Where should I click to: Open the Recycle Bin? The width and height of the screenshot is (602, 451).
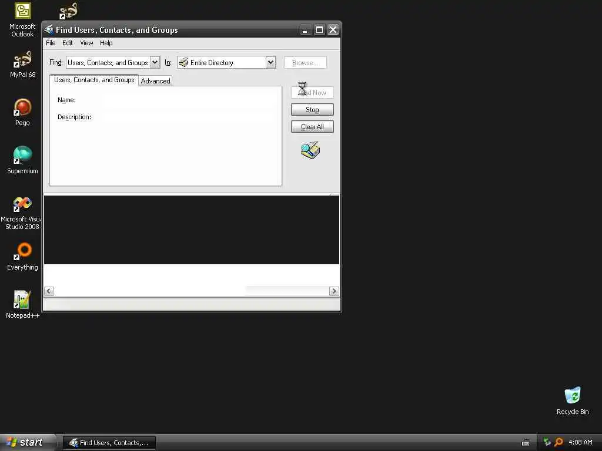click(x=573, y=401)
